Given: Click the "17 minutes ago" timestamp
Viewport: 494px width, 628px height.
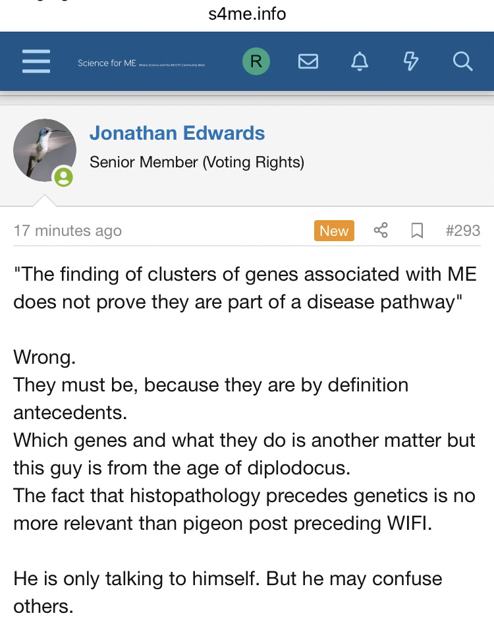Looking at the screenshot, I should (67, 231).
